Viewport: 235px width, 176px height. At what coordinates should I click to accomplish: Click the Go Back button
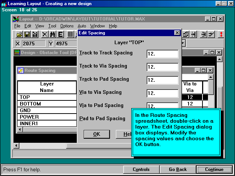178,169
